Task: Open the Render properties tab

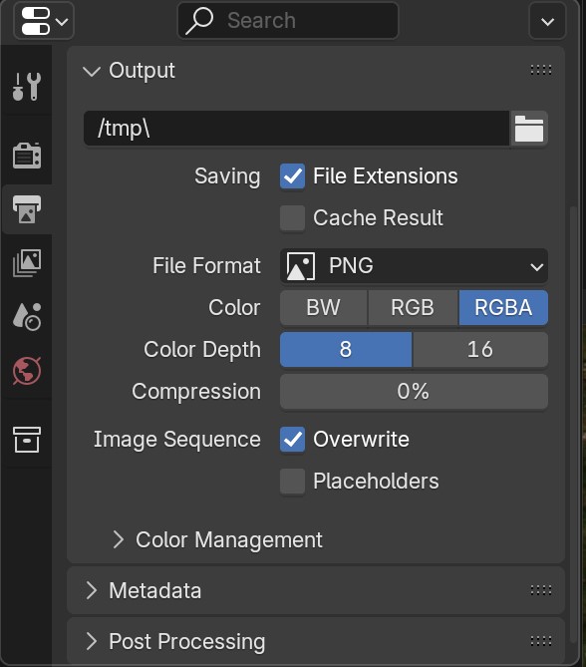Action: click(x=27, y=156)
